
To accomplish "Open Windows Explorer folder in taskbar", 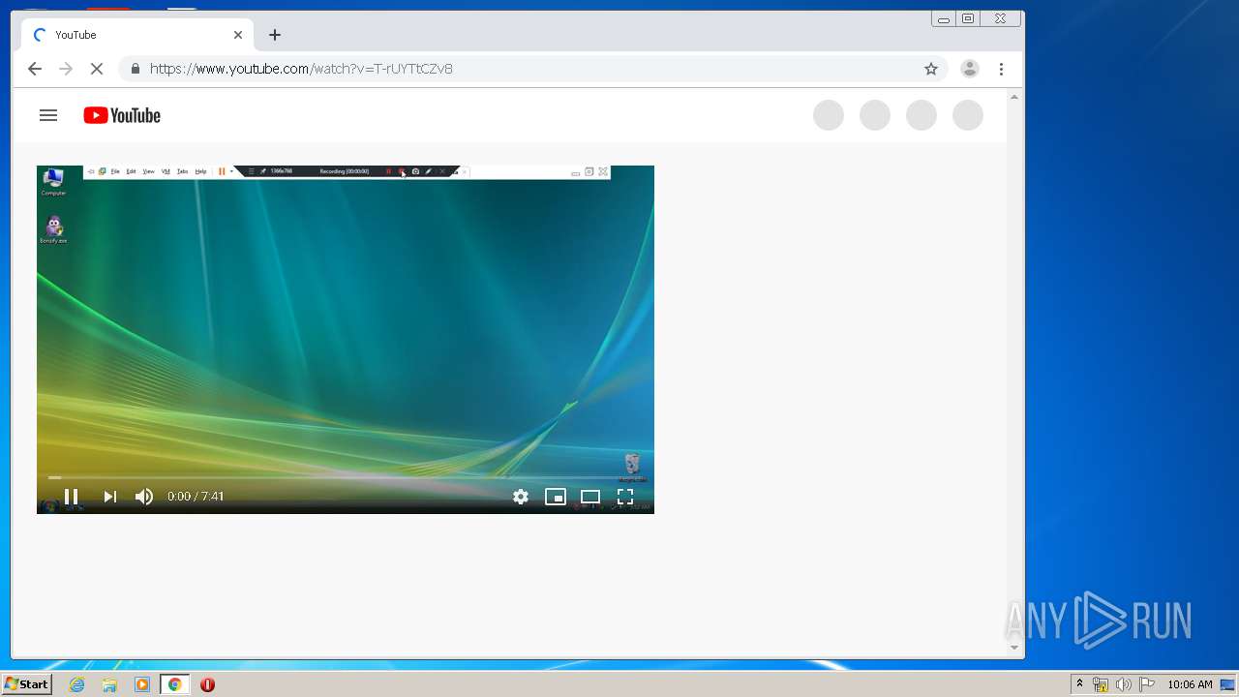I will (x=109, y=684).
